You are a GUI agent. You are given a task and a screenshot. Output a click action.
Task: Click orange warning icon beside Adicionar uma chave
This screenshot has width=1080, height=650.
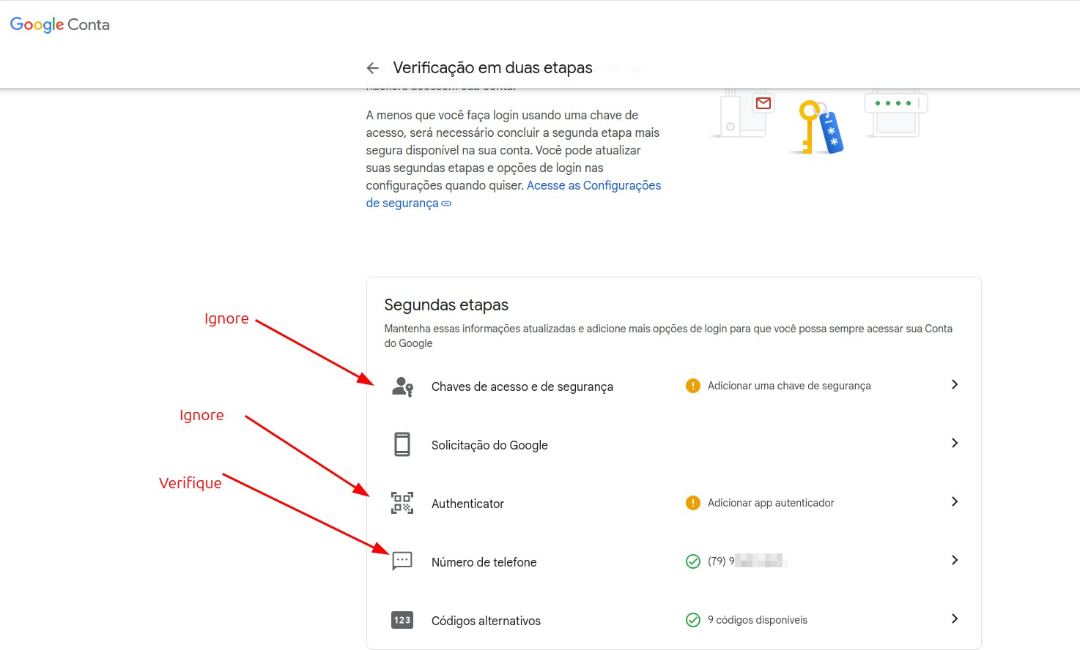click(692, 386)
